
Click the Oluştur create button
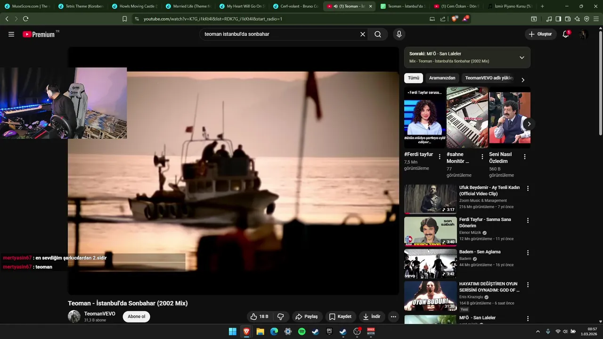pos(540,34)
